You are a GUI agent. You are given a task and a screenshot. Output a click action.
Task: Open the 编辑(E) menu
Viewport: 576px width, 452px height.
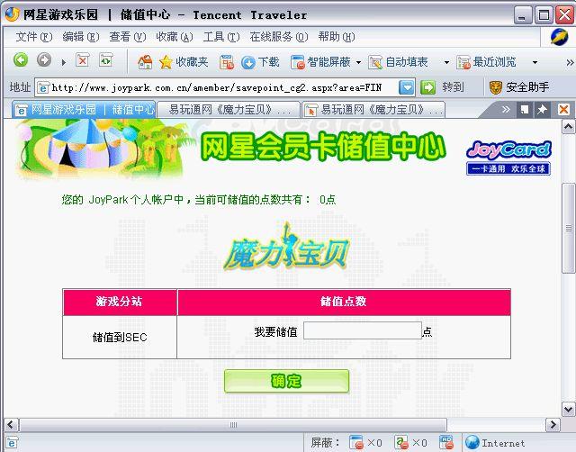pyautogui.click(x=81, y=37)
